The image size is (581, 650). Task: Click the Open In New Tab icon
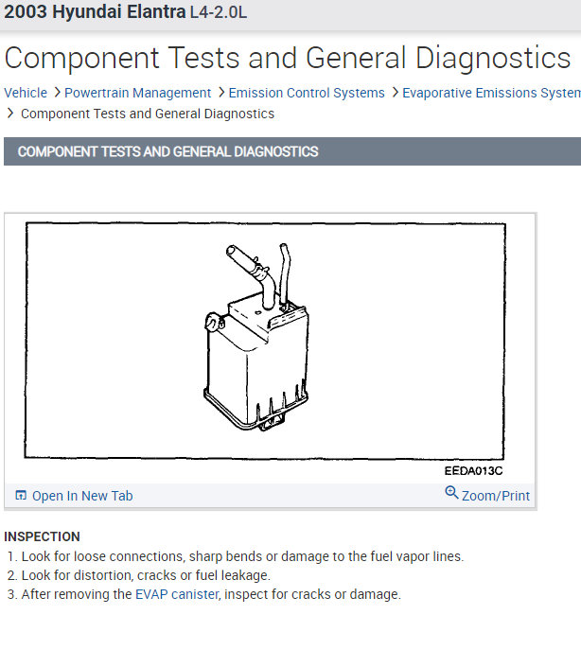tap(21, 496)
